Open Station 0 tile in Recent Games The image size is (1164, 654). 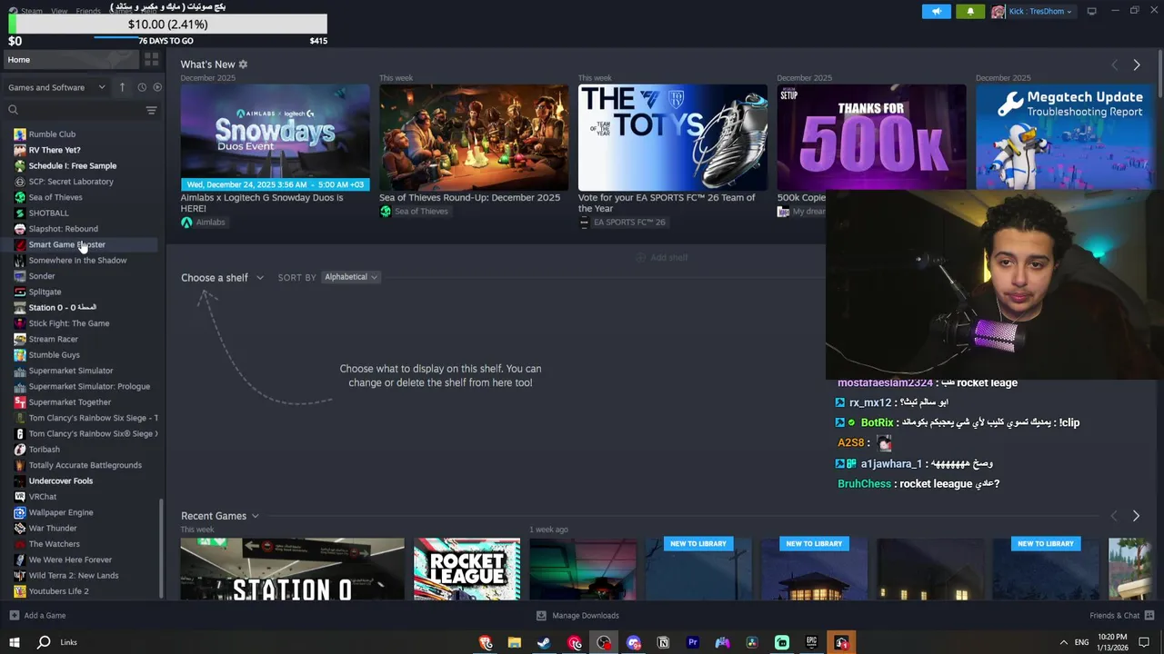[x=292, y=569]
